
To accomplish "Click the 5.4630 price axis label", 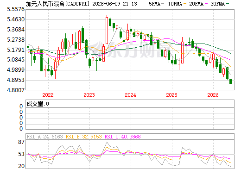I will (x=16, y=19).
